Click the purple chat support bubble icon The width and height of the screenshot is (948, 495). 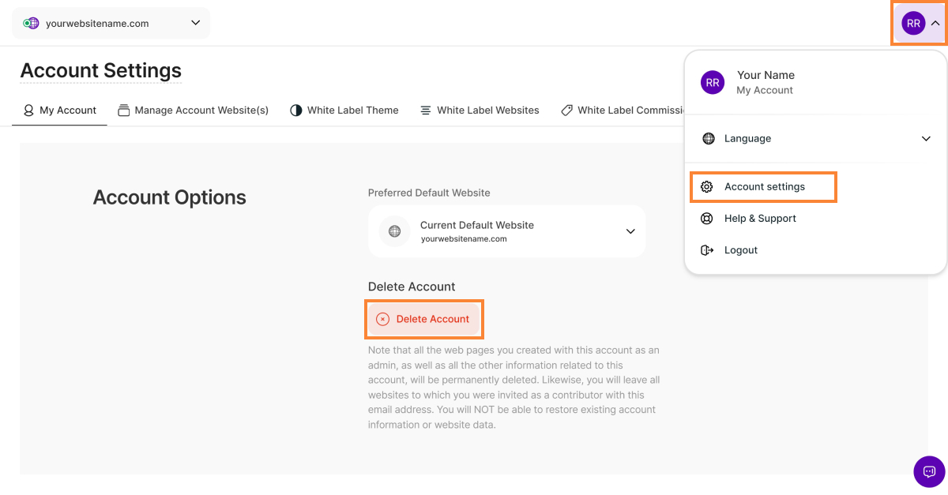(929, 471)
